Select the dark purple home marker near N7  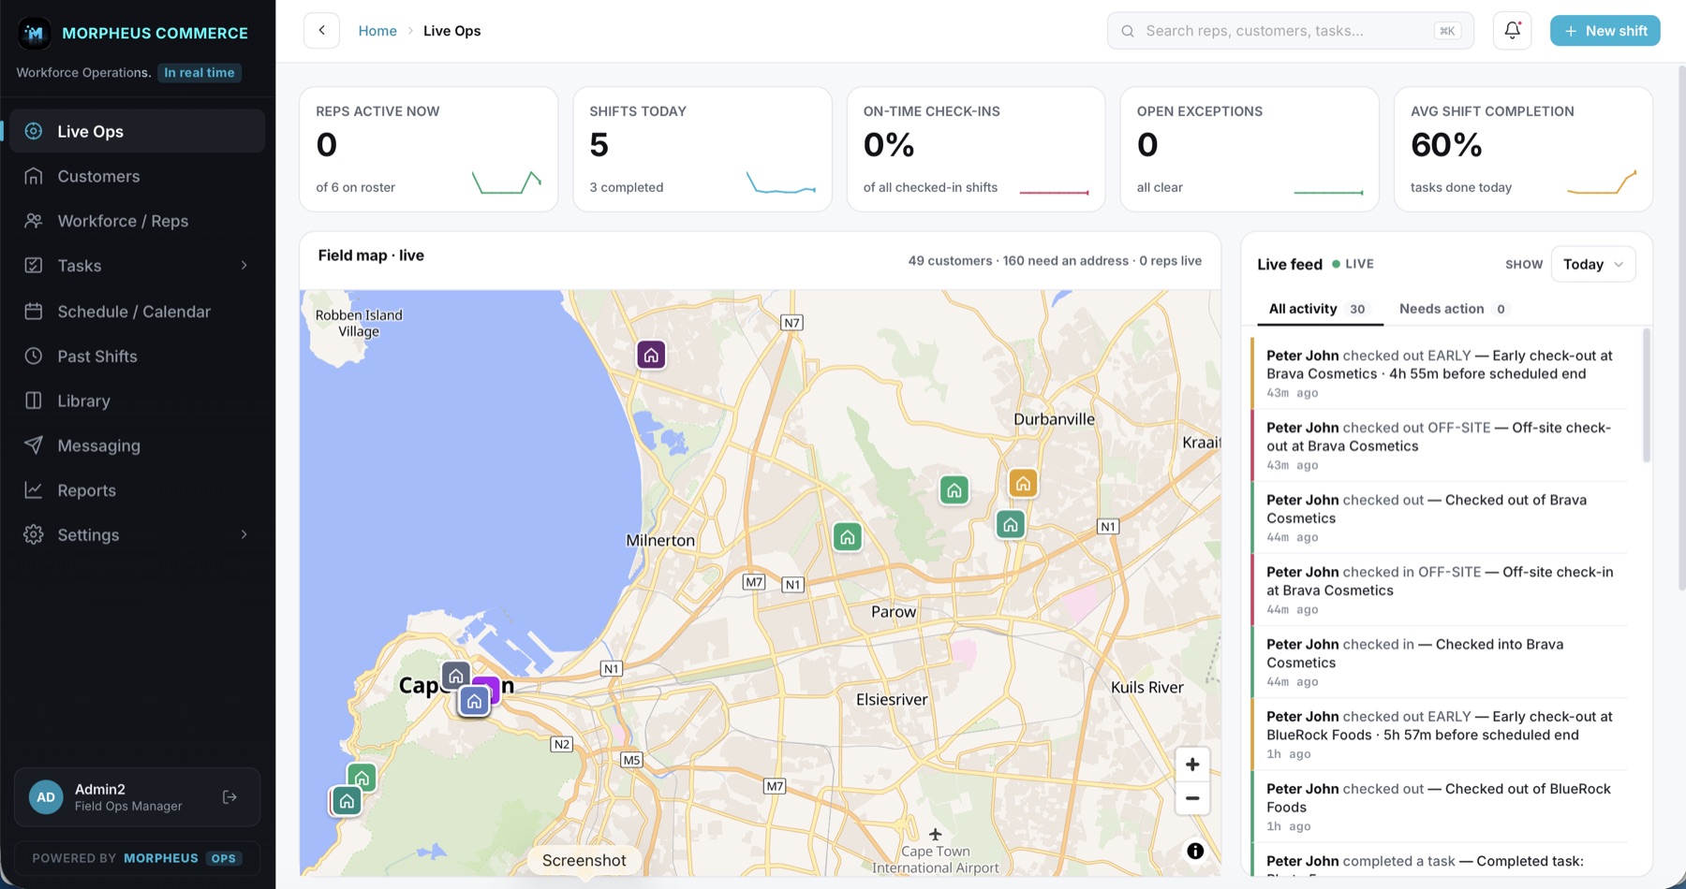click(x=651, y=355)
